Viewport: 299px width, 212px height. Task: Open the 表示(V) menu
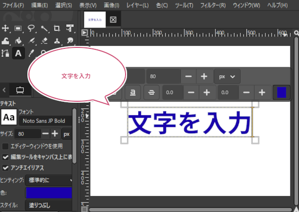coord(88,5)
